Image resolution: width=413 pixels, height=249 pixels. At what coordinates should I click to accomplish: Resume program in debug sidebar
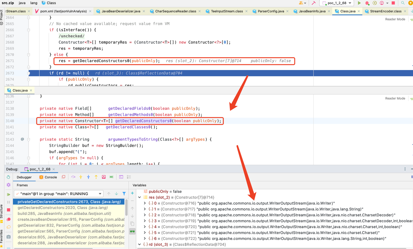9,194
